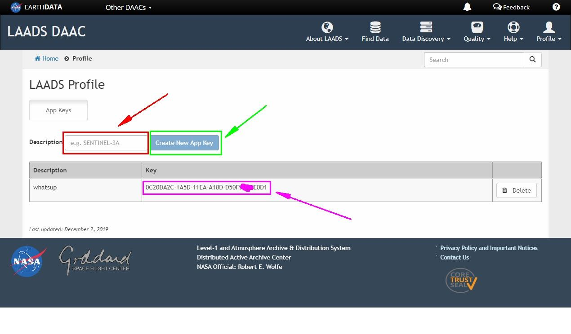Click the magnifier search button
This screenshot has height=334, width=571.
pos(533,60)
